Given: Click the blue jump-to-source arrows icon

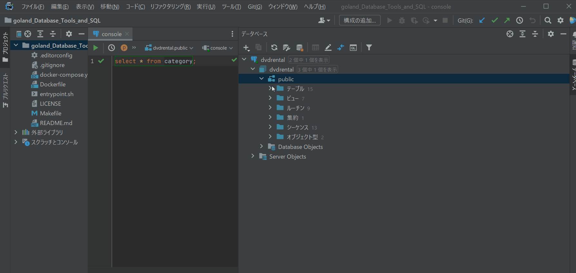Looking at the screenshot, I should pyautogui.click(x=341, y=47).
